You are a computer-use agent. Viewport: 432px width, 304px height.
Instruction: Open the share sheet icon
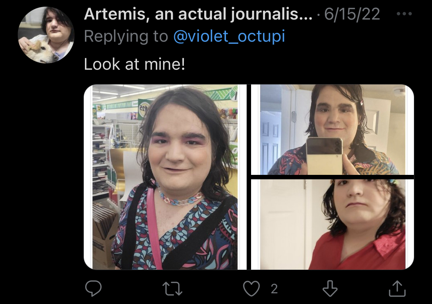397,288
